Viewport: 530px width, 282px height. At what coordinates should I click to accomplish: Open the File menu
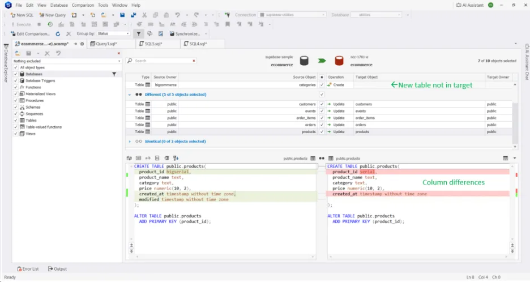click(19, 5)
